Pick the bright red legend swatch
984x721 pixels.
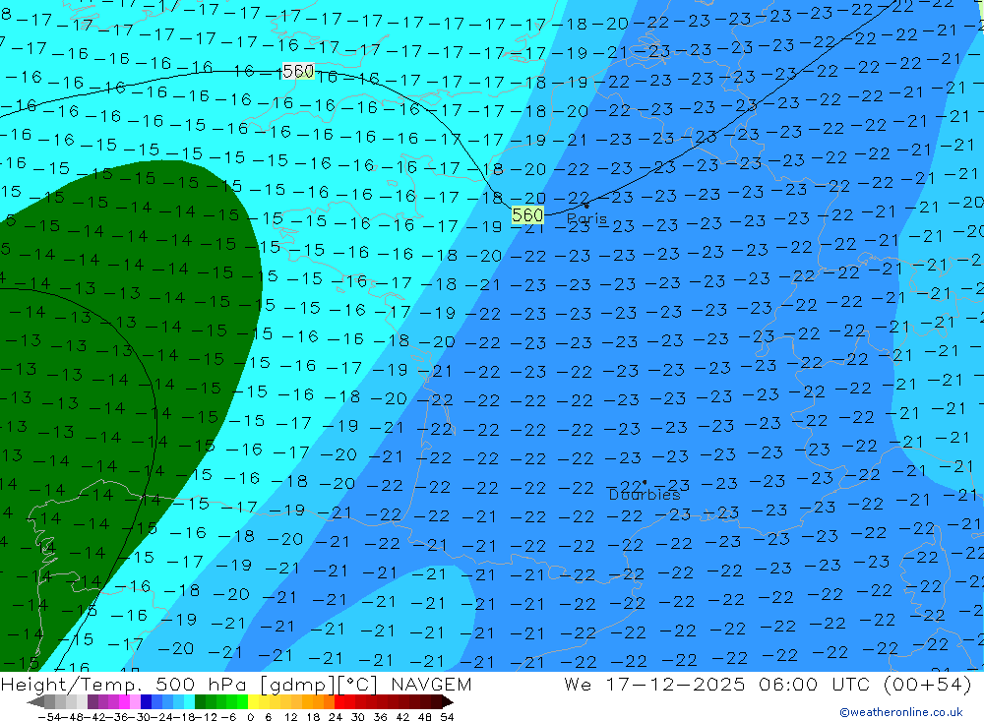[339, 702]
